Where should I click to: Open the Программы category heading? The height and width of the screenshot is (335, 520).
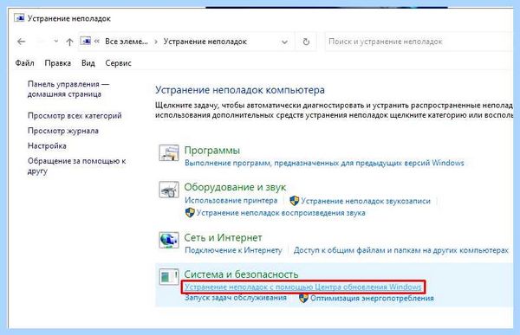(212, 150)
